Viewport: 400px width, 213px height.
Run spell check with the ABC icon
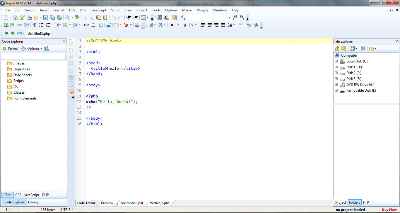click(x=76, y=17)
